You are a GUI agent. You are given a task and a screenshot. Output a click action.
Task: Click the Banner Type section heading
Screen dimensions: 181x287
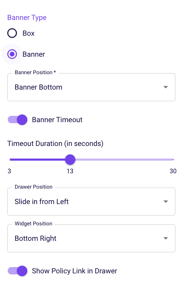click(x=27, y=17)
